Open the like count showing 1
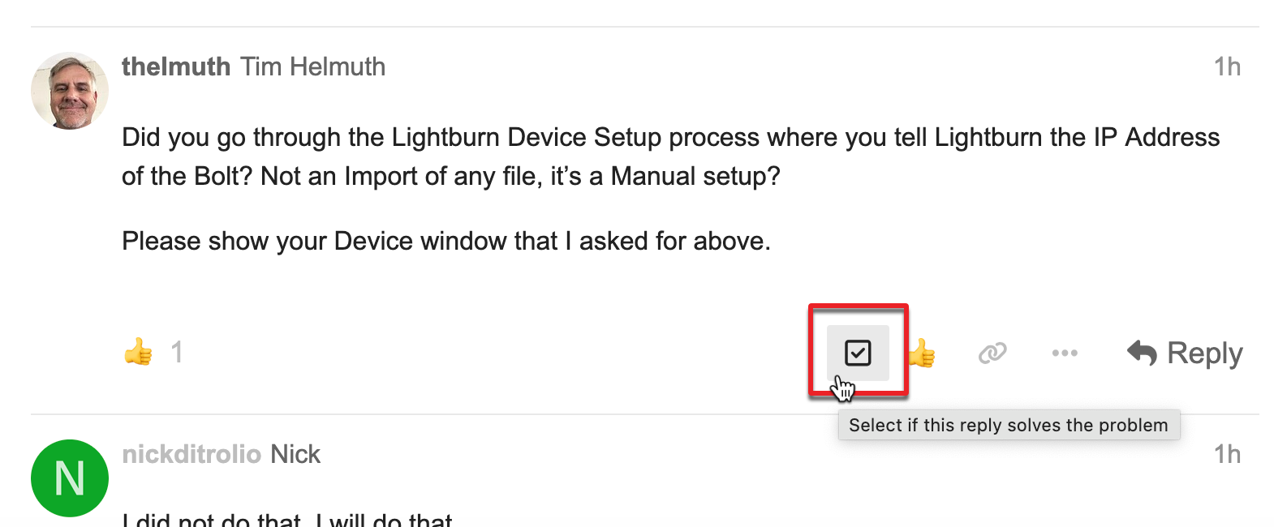The height and width of the screenshot is (527, 1274). [x=177, y=352]
